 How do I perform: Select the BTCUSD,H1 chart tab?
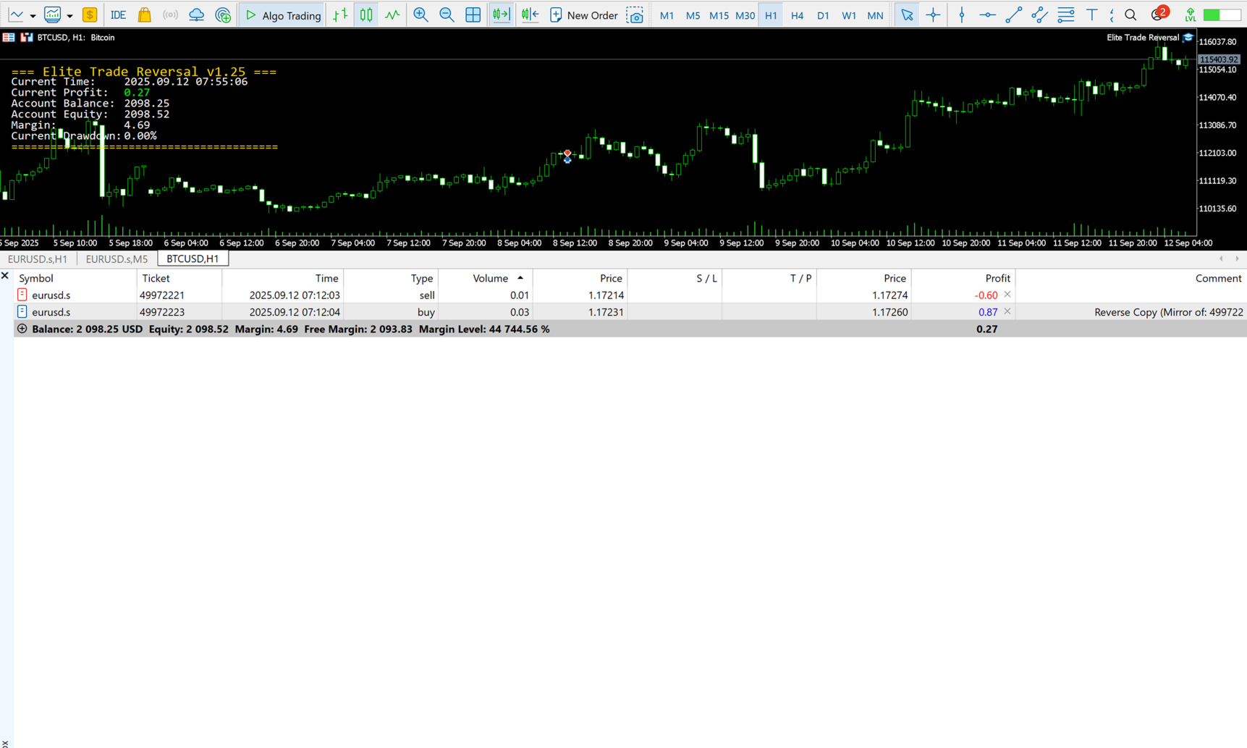[x=193, y=259]
